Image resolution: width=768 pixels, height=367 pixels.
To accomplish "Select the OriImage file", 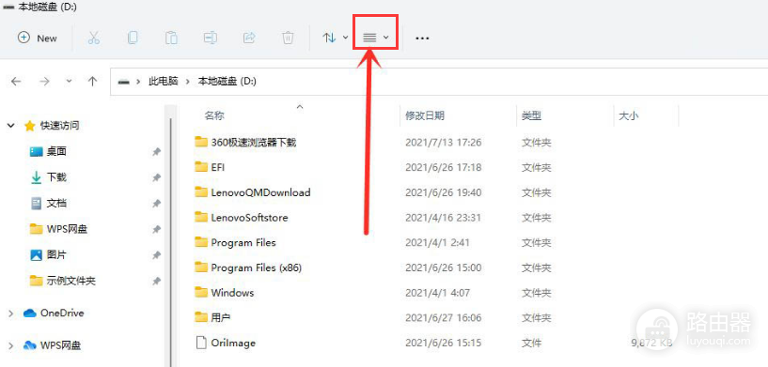I will pos(233,343).
